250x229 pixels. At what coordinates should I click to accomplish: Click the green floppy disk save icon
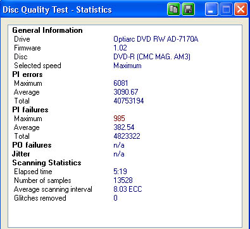(x=188, y=9)
